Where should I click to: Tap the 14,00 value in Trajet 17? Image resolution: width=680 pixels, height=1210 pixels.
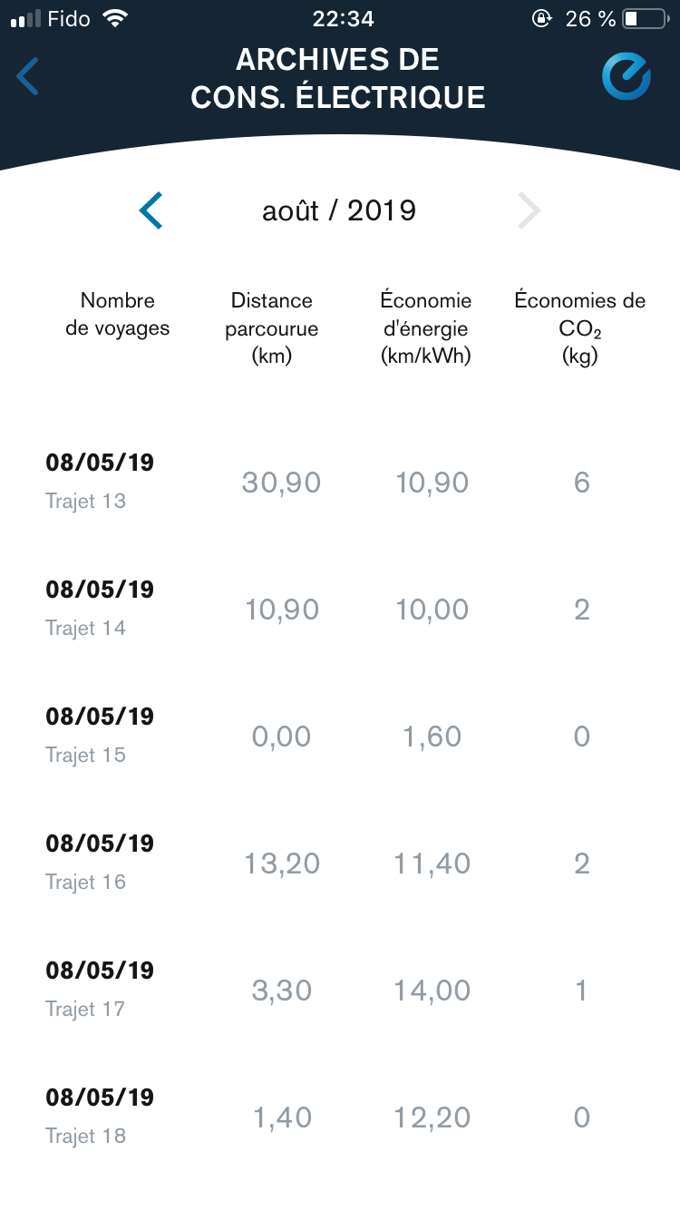point(432,990)
